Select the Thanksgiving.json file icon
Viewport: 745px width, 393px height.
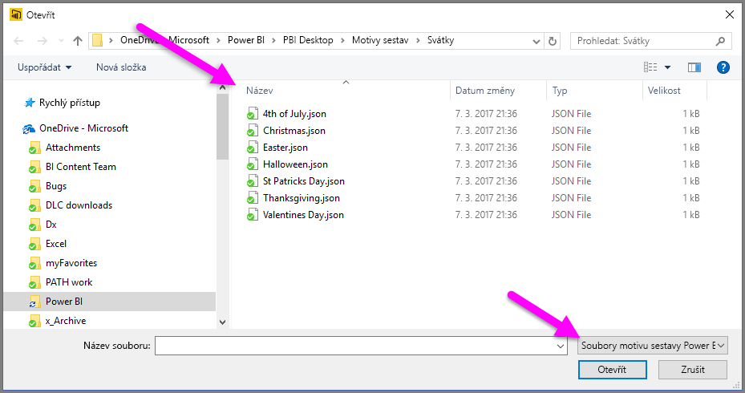(253, 198)
